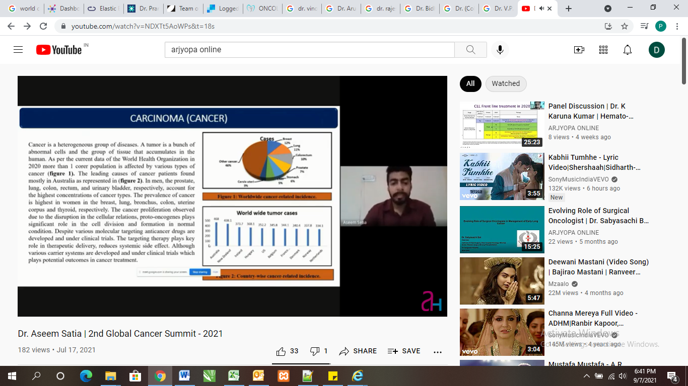
Task: Select the Watched filter chip
Action: pyautogui.click(x=506, y=84)
